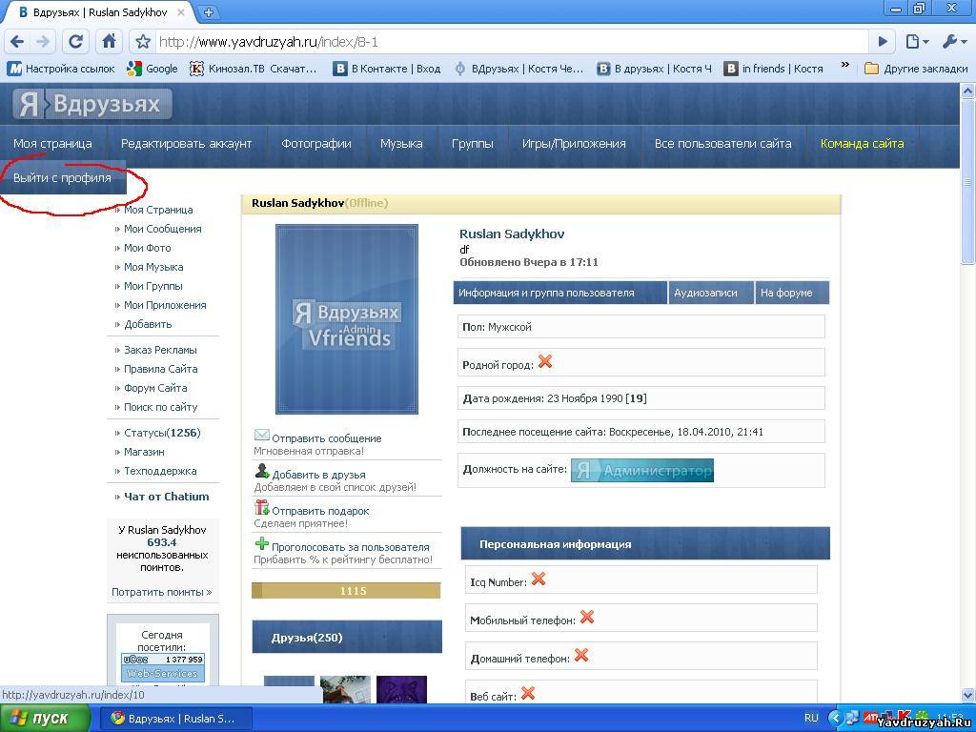Click the address bar URL field
This screenshot has height=732, width=976.
point(510,42)
